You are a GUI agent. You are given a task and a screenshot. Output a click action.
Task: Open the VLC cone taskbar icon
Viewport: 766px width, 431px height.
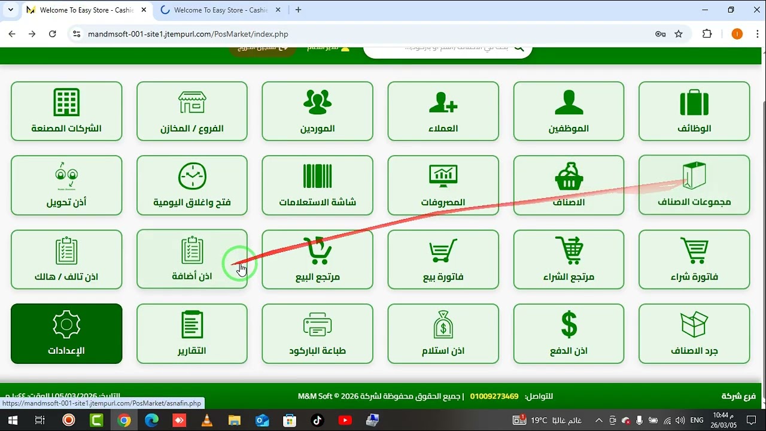pos(207,420)
